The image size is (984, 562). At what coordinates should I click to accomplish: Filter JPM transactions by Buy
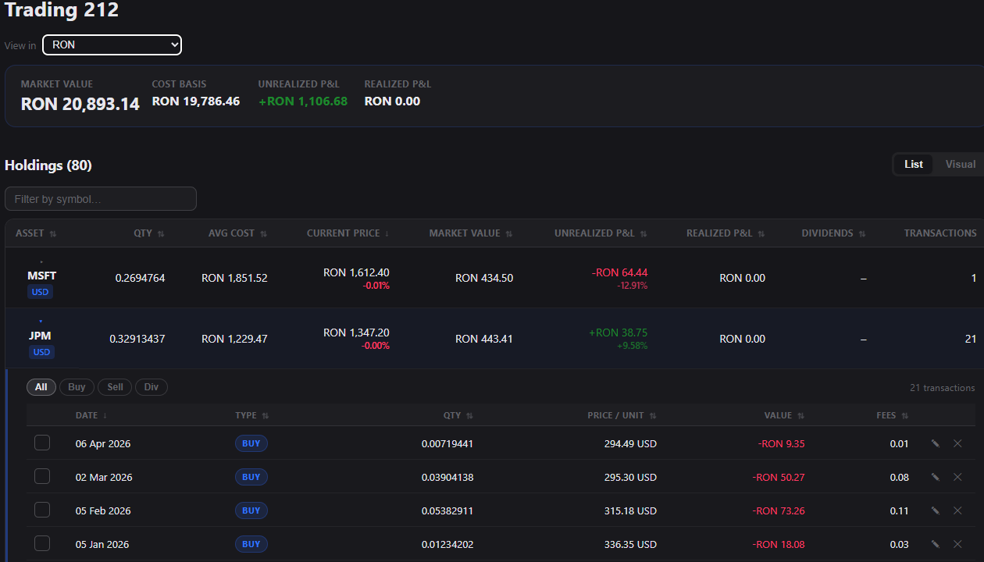77,387
